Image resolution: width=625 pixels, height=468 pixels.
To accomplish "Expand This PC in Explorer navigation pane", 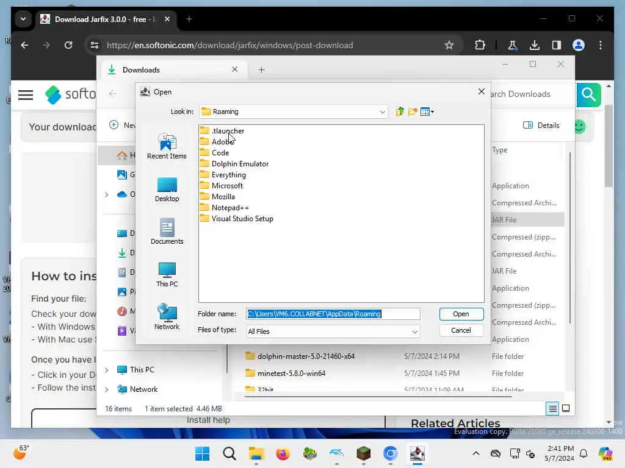I will 106,370.
